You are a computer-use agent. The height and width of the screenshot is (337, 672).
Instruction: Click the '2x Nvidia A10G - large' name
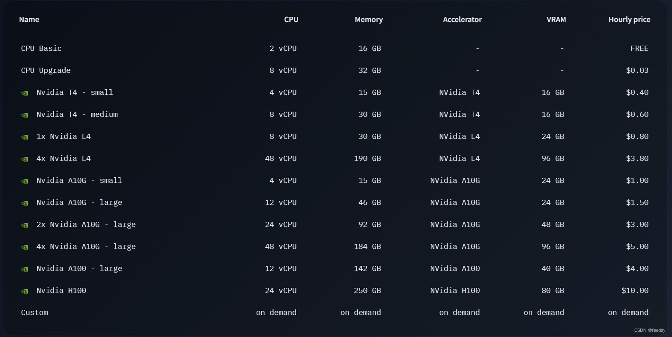coord(86,225)
